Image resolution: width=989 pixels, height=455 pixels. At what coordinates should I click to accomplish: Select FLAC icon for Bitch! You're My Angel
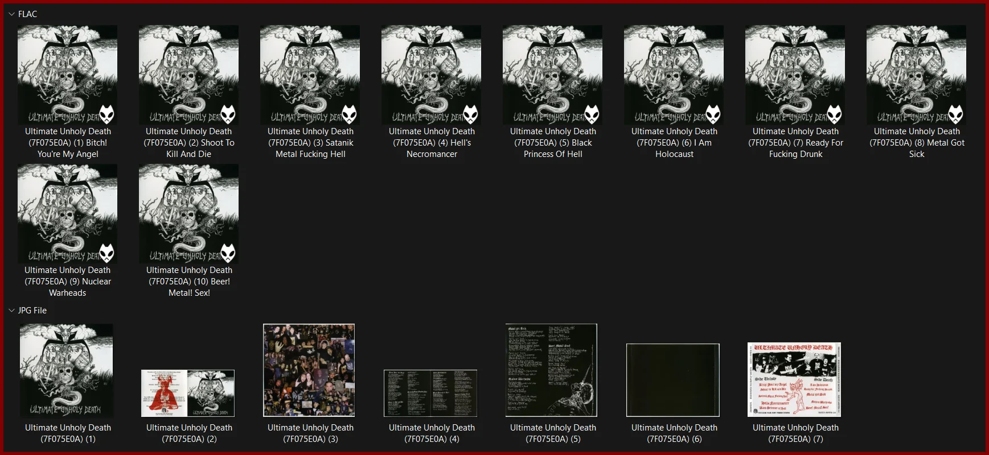67,75
